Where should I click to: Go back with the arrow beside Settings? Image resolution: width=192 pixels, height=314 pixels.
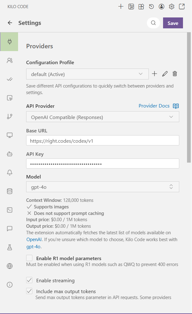point(10,23)
